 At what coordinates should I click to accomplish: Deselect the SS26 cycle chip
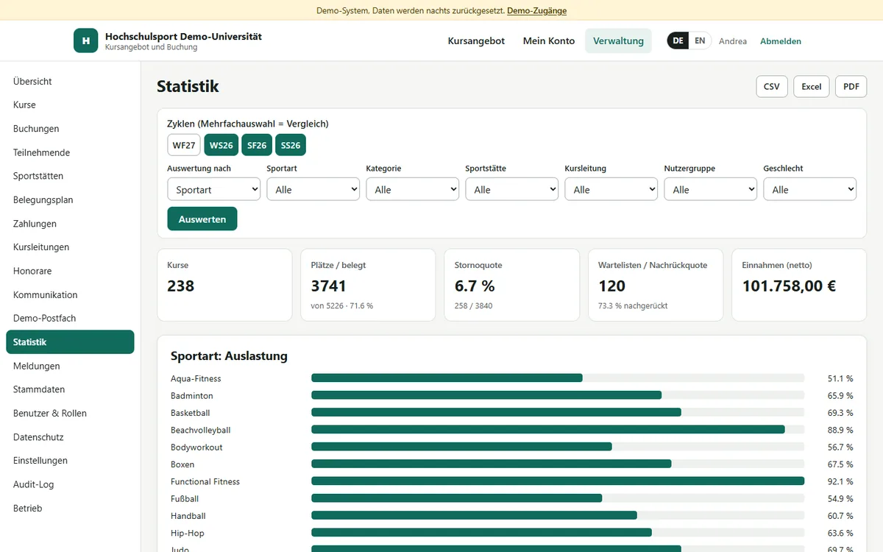pyautogui.click(x=291, y=145)
